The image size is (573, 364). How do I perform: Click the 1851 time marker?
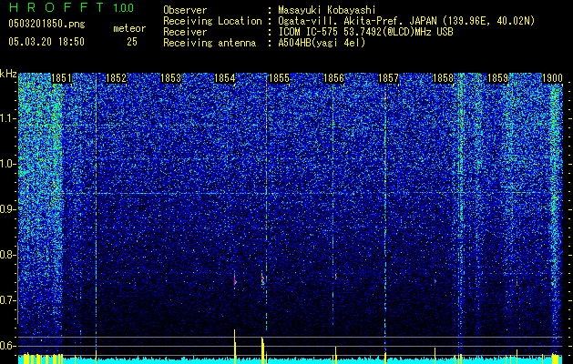(x=61, y=78)
